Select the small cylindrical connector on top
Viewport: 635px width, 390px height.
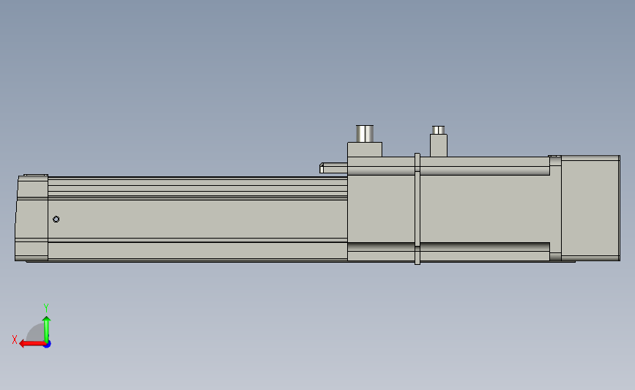[x=438, y=130]
